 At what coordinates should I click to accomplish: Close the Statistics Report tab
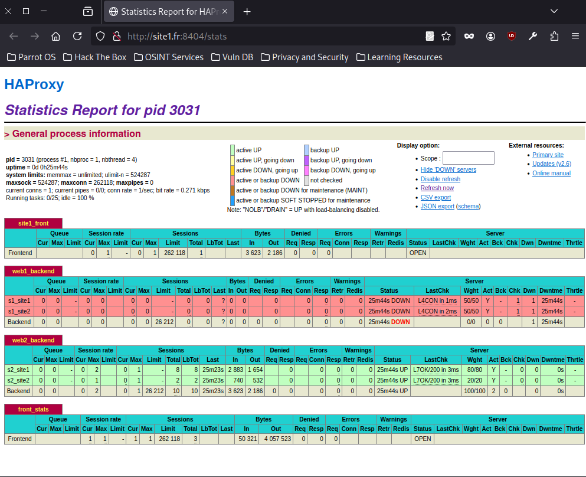pos(225,12)
